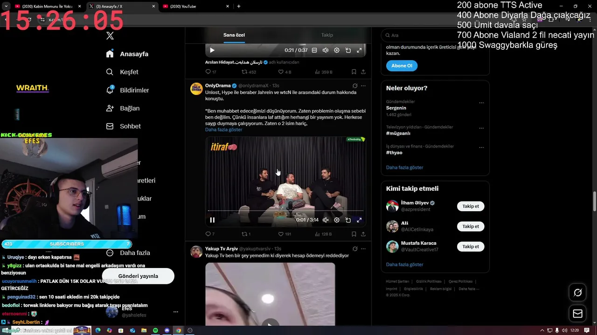Open the floating messages envelope button

point(577,314)
